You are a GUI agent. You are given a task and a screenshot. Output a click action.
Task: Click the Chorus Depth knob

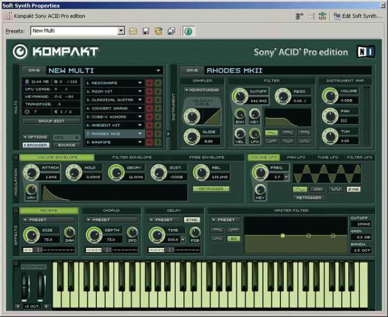pos(94,235)
